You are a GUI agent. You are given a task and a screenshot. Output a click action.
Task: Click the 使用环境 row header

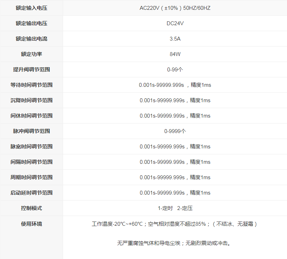[x=31, y=224]
